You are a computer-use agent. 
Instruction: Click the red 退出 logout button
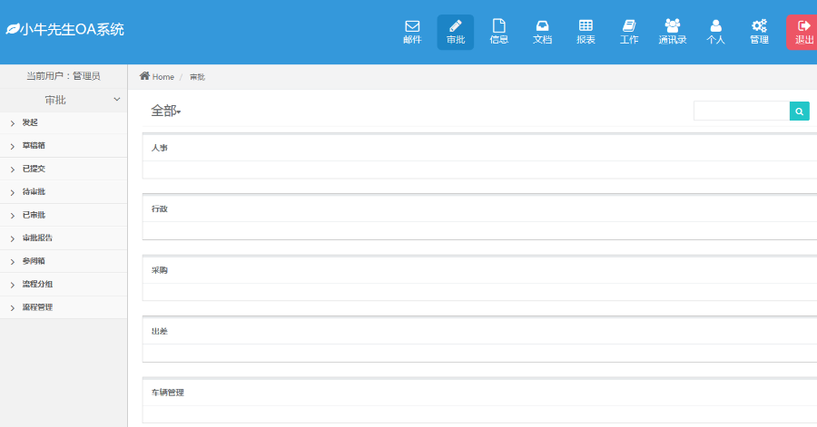click(802, 32)
